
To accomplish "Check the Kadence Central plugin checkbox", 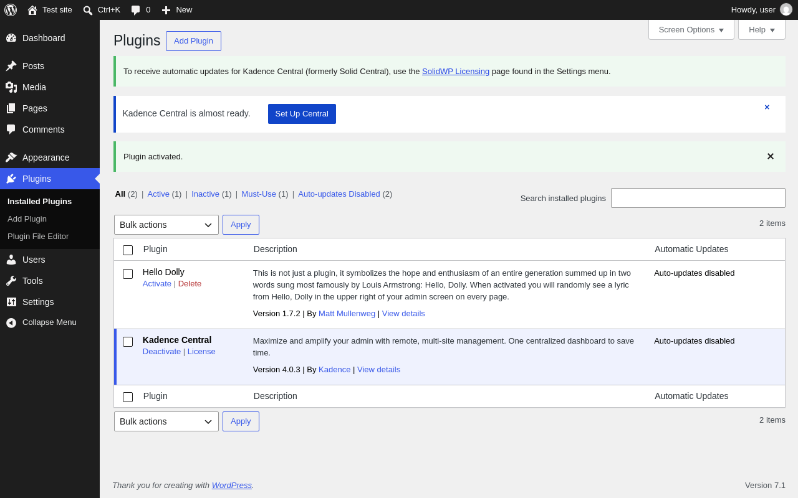I will (128, 342).
